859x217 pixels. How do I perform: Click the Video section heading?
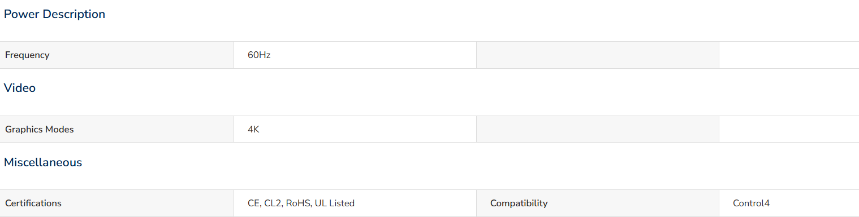click(x=20, y=88)
